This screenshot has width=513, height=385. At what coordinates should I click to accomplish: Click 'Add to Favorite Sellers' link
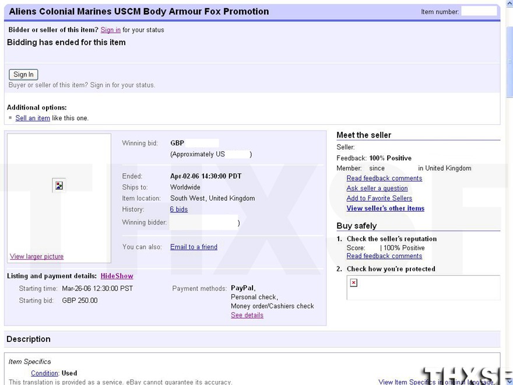pyautogui.click(x=379, y=198)
